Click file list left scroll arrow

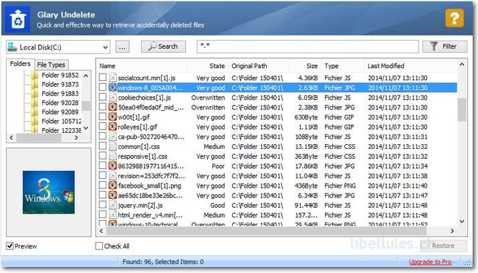click(x=102, y=231)
